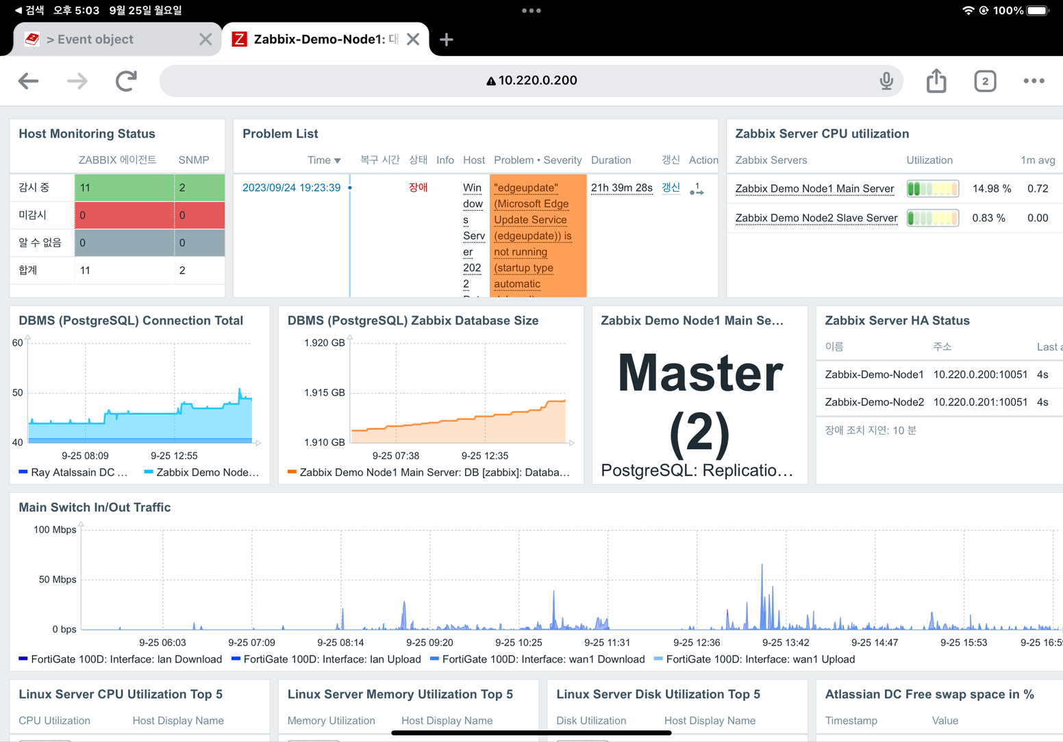Click the Zabbix-Demo-Node1 HA status row
Viewport: 1063px width, 742px height.
click(x=940, y=374)
